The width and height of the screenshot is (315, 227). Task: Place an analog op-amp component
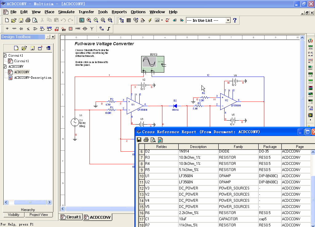pyautogui.click(x=35, y=29)
